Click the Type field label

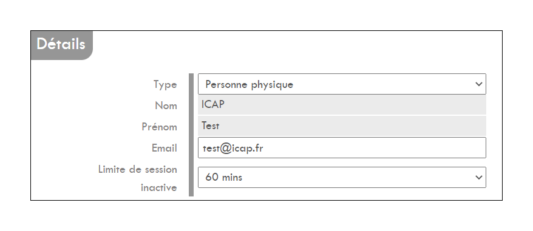tap(165, 85)
